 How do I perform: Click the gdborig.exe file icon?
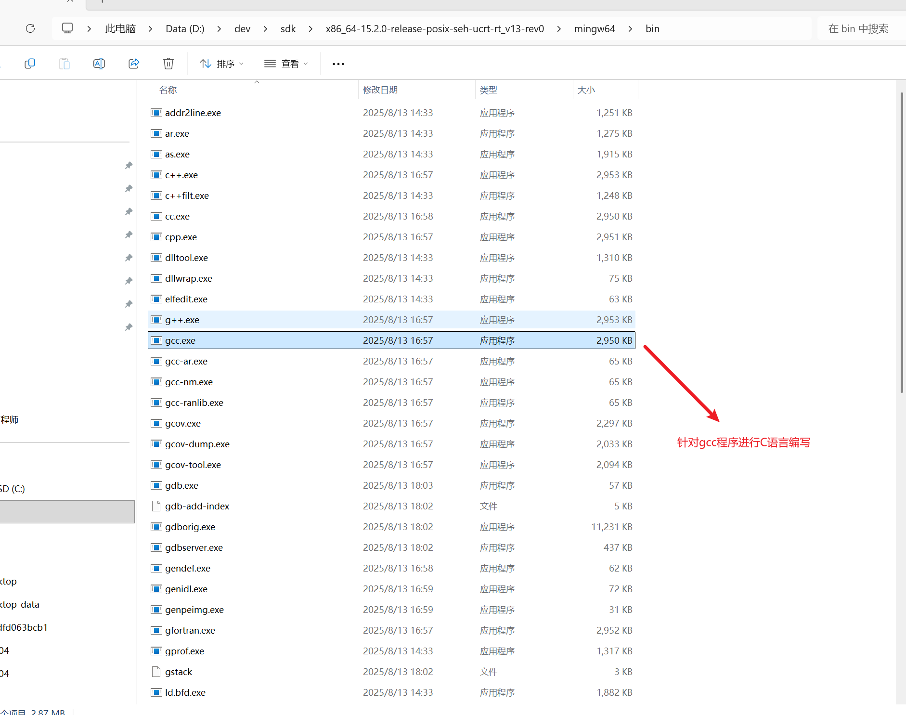156,527
